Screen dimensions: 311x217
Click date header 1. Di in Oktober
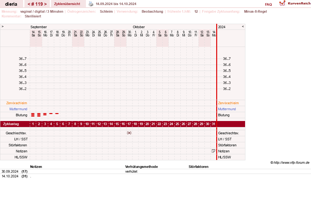[x=136, y=34]
